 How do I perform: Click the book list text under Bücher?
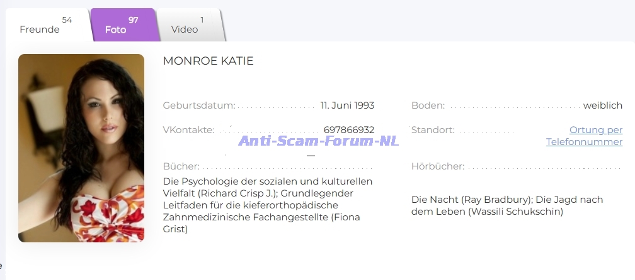pos(267,205)
